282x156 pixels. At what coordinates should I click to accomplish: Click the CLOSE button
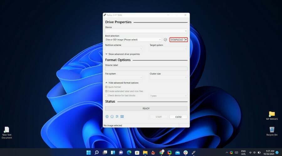coord(178,117)
